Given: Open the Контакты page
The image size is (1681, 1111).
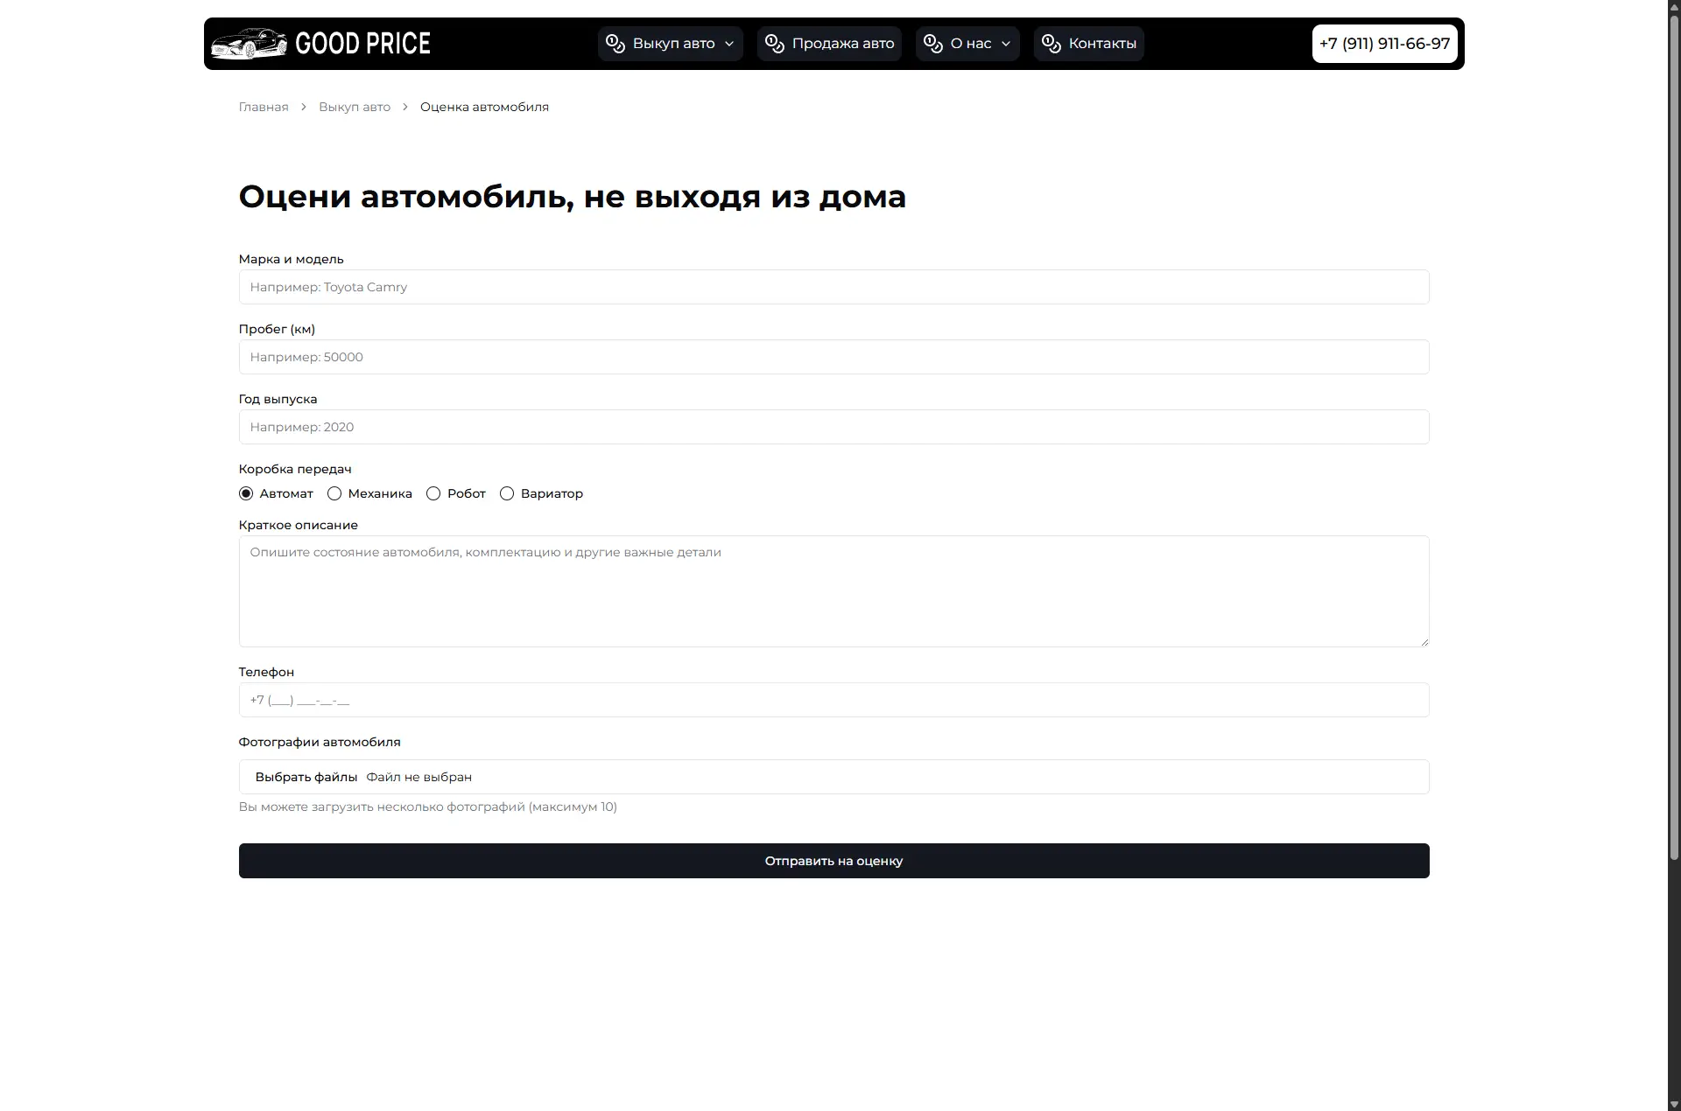Looking at the screenshot, I should click(x=1102, y=43).
